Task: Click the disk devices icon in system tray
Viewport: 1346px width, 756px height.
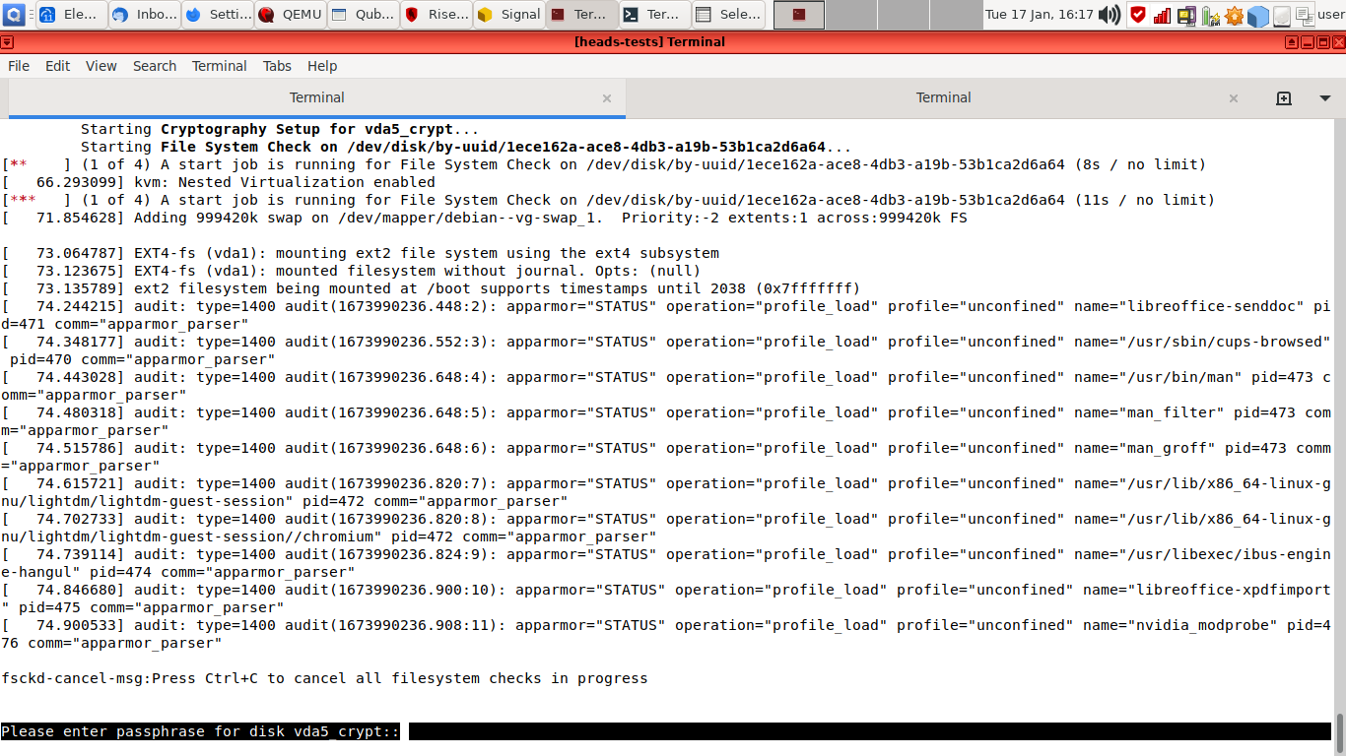Action: tap(1281, 15)
